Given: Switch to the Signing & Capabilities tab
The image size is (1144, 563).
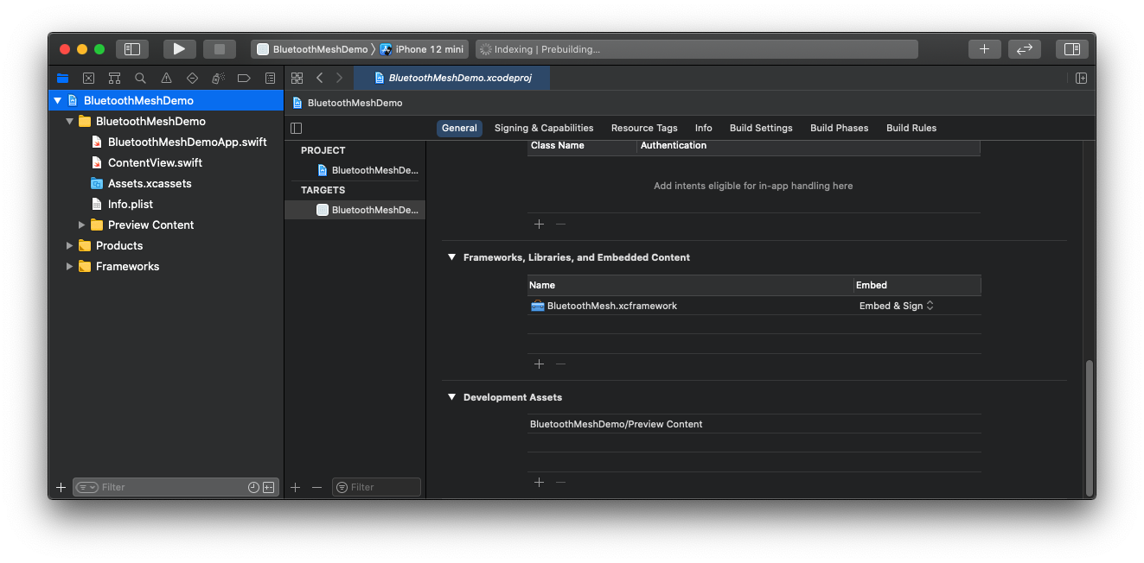Looking at the screenshot, I should click(543, 128).
